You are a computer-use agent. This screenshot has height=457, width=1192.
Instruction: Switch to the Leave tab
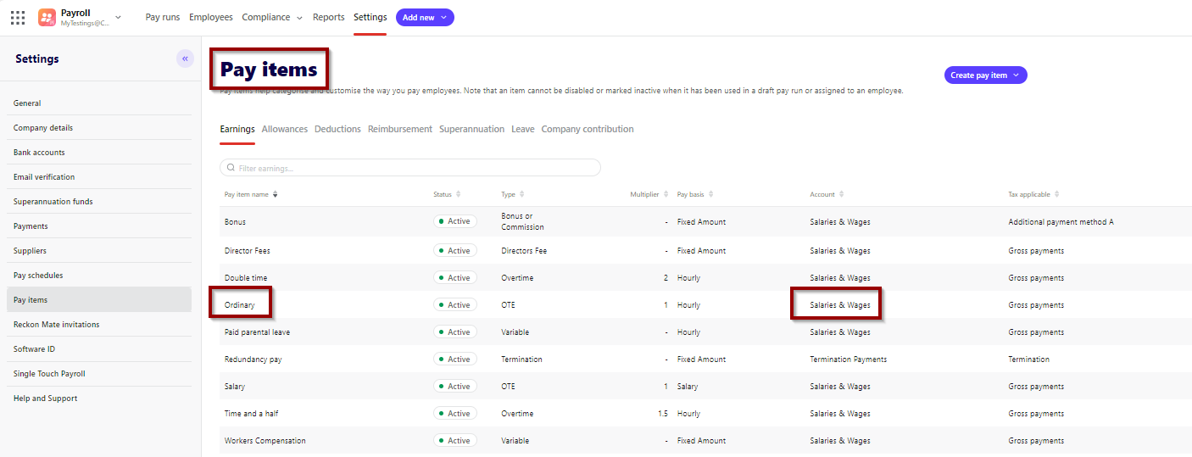523,129
